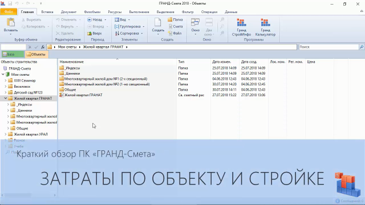The image size is (365, 205).
Task: Expand breadcrumb arrow after Мои сметы
Action: click(80, 47)
